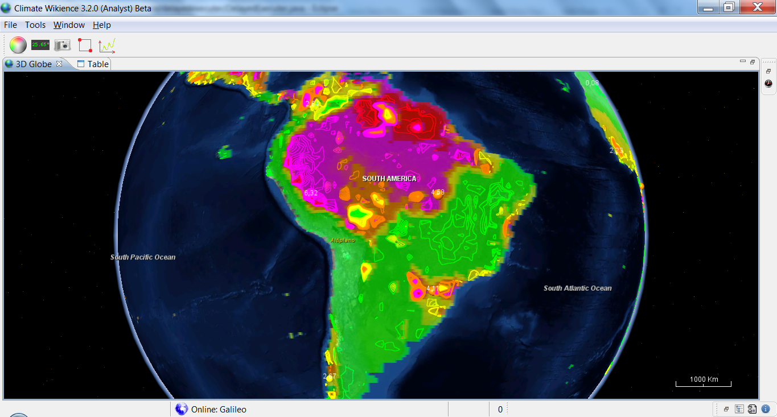Viewport: 777px width, 417px height.
Task: Close the Climate Wikience window
Action: click(758, 7)
